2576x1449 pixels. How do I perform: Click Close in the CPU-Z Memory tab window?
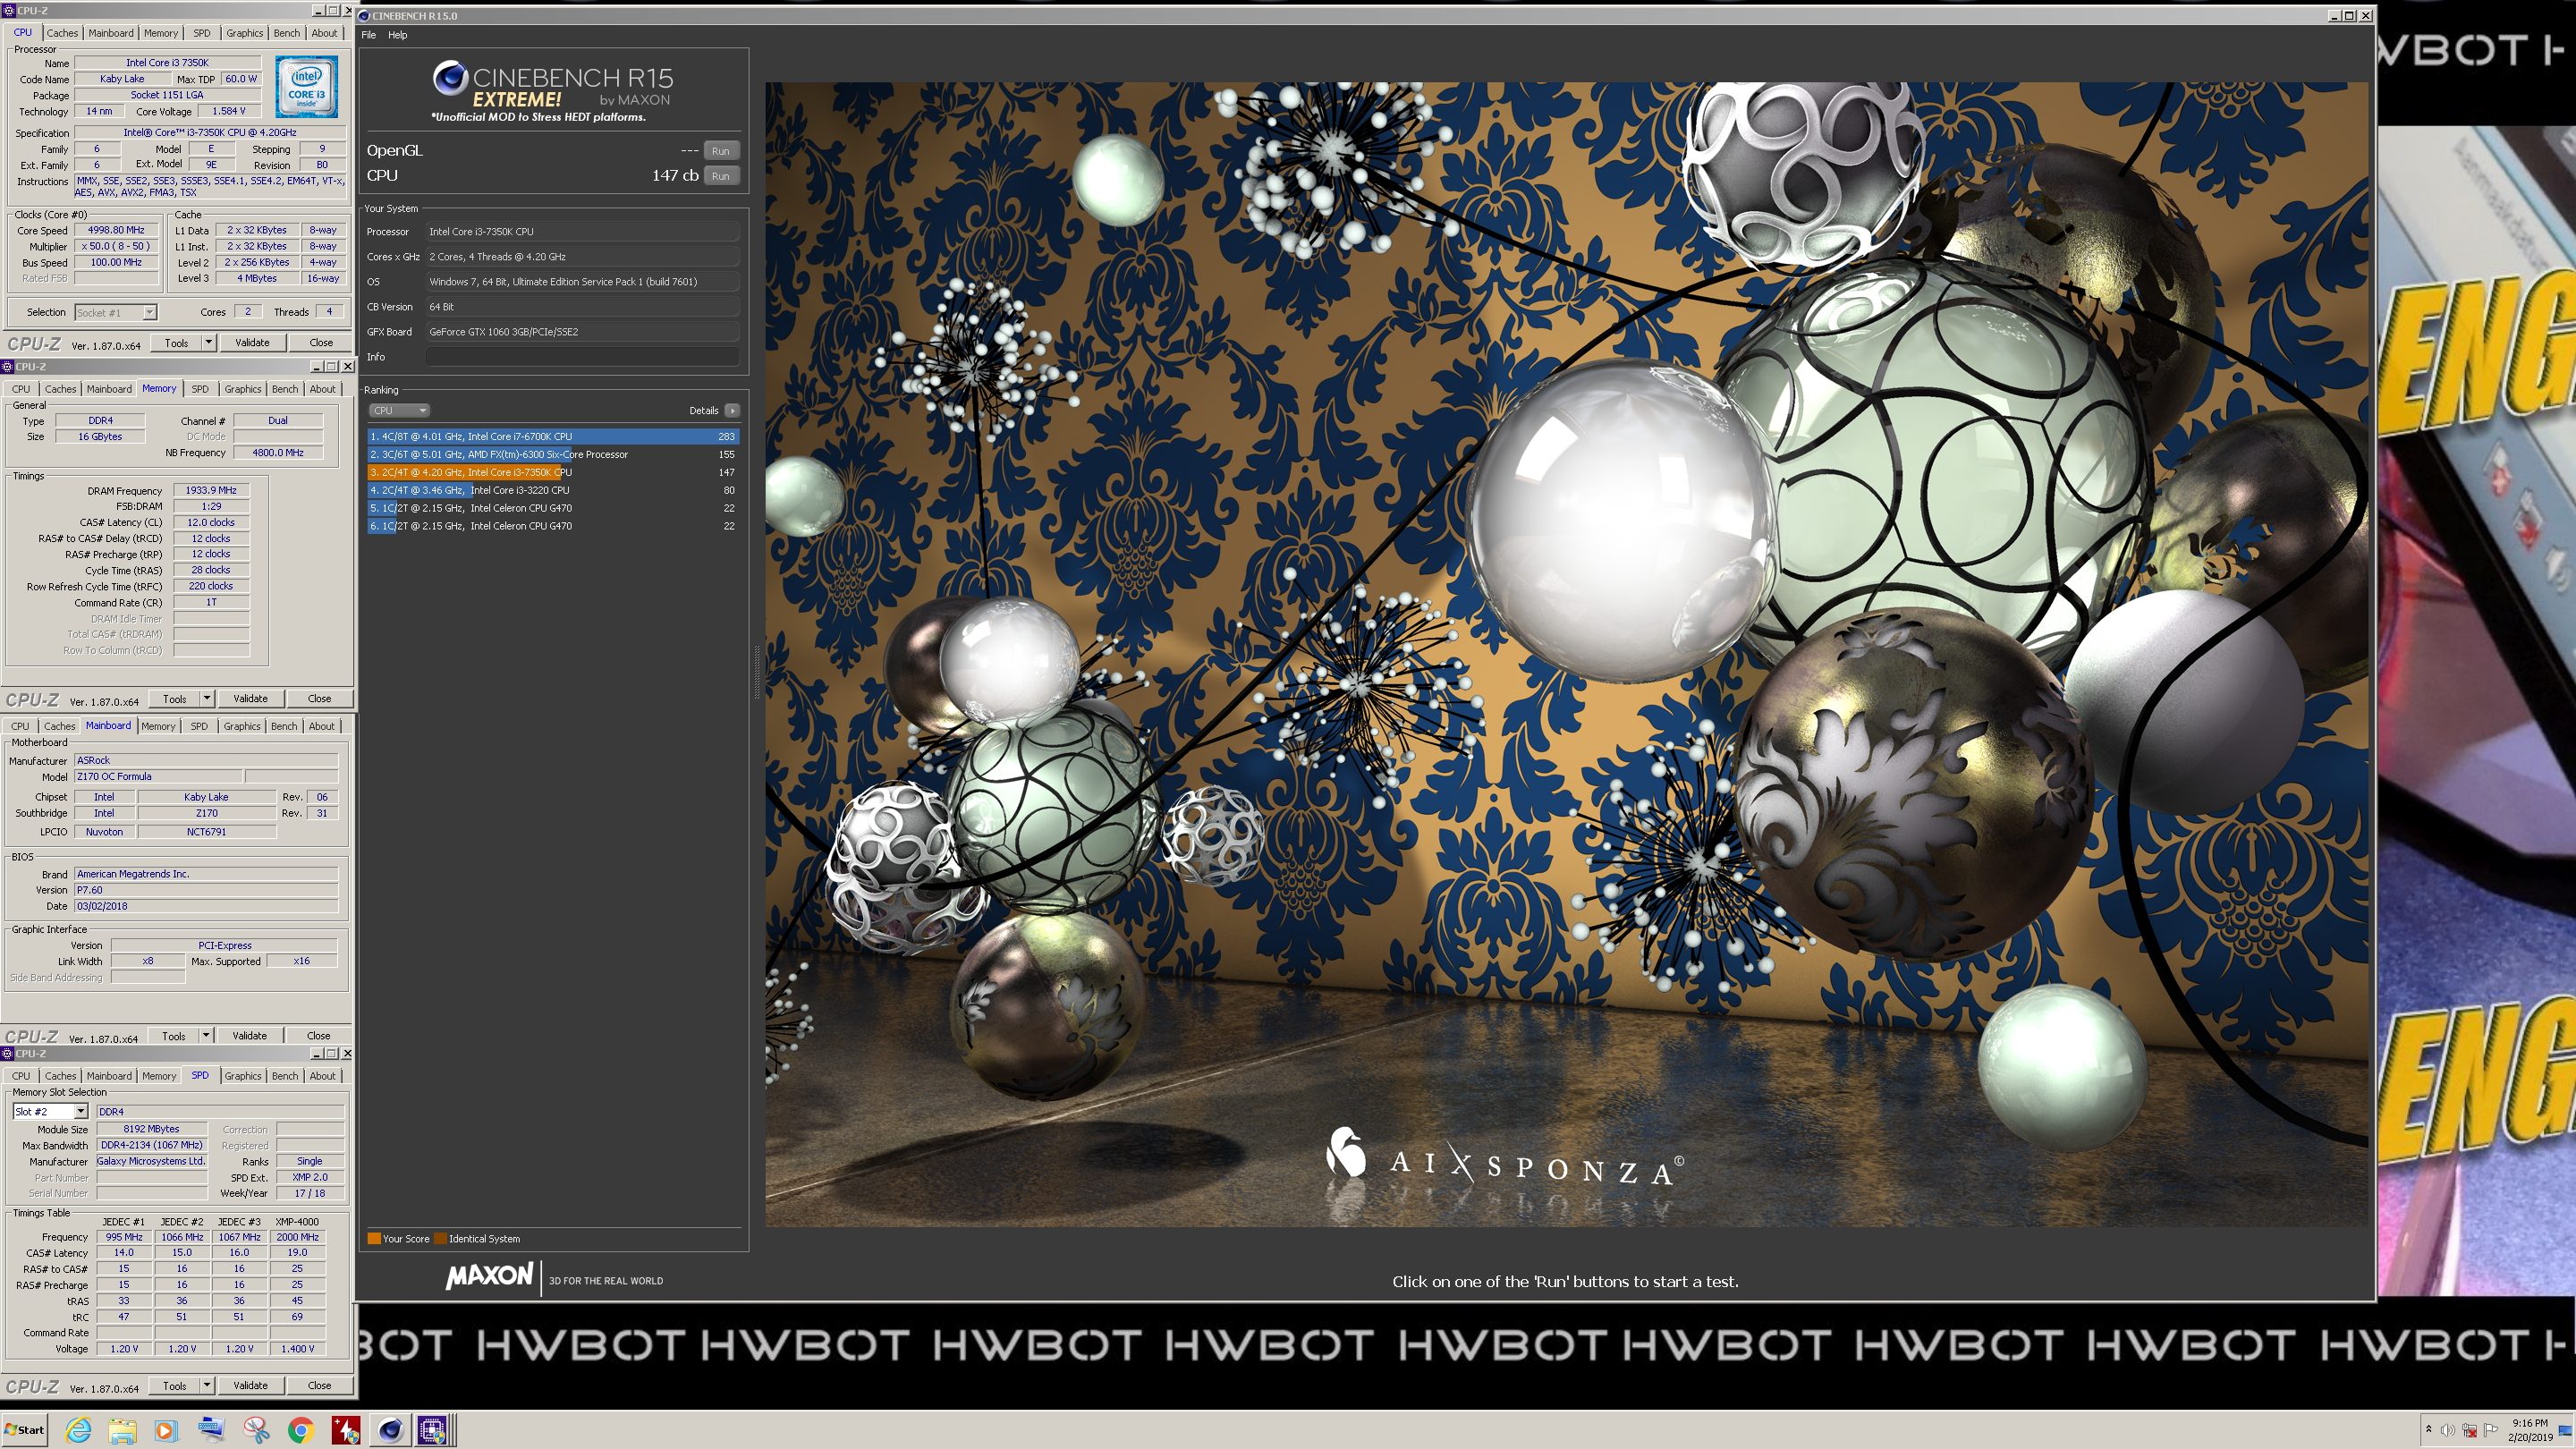[x=320, y=699]
